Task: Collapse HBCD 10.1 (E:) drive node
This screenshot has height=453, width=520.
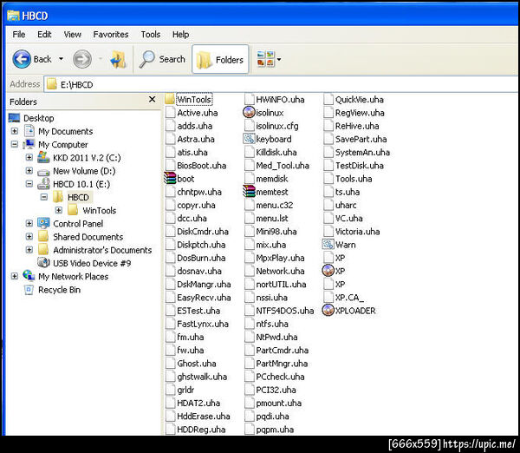Action: pos(29,184)
